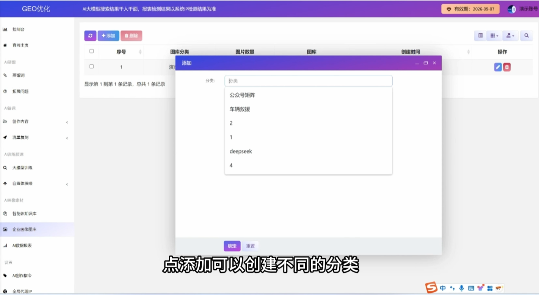Select the edit pencil icon for row 1
The image size is (539, 295).
497,67
